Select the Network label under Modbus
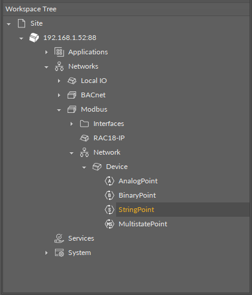 pyautogui.click(x=107, y=152)
